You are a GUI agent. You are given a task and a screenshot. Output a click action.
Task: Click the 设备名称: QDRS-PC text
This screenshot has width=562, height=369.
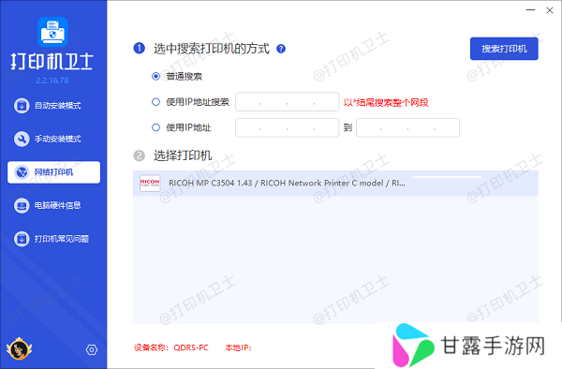pos(171,347)
